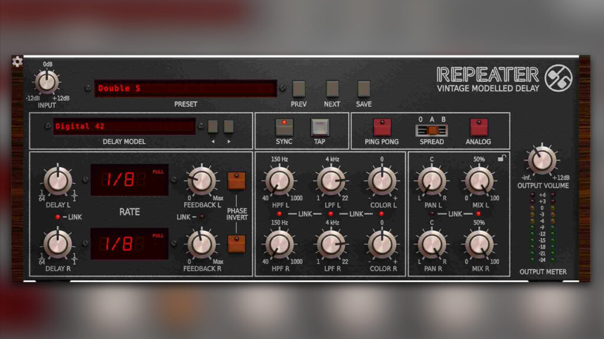Click the lock icon near Mix L

click(x=501, y=158)
